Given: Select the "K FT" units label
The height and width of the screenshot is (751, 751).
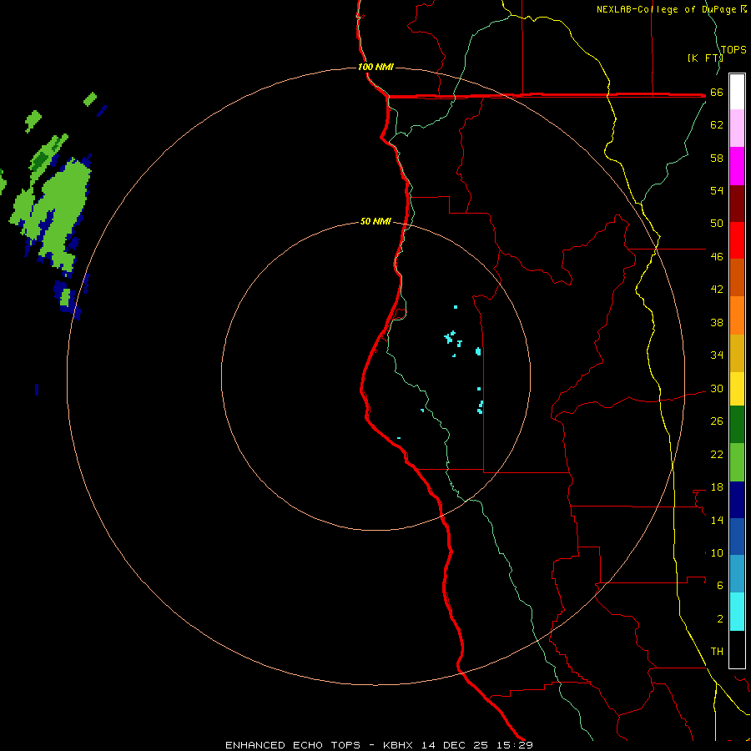Looking at the screenshot, I should 705,58.
